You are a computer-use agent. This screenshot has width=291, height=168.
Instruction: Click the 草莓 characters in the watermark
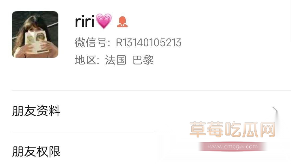click(x=207, y=130)
